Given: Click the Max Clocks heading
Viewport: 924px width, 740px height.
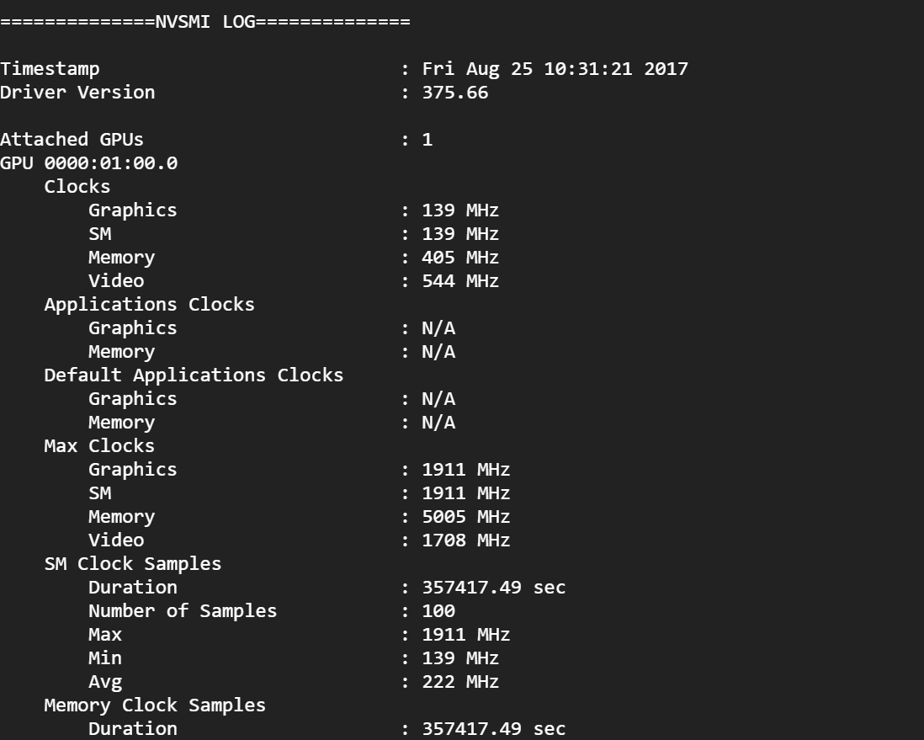Looking at the screenshot, I should (99, 446).
